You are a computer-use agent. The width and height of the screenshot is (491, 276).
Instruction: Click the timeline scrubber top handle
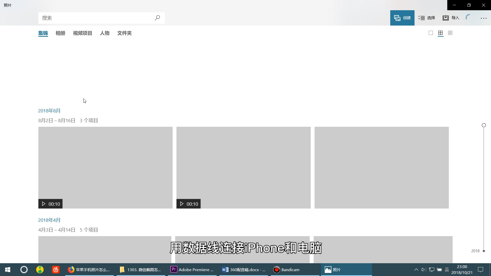tap(484, 125)
